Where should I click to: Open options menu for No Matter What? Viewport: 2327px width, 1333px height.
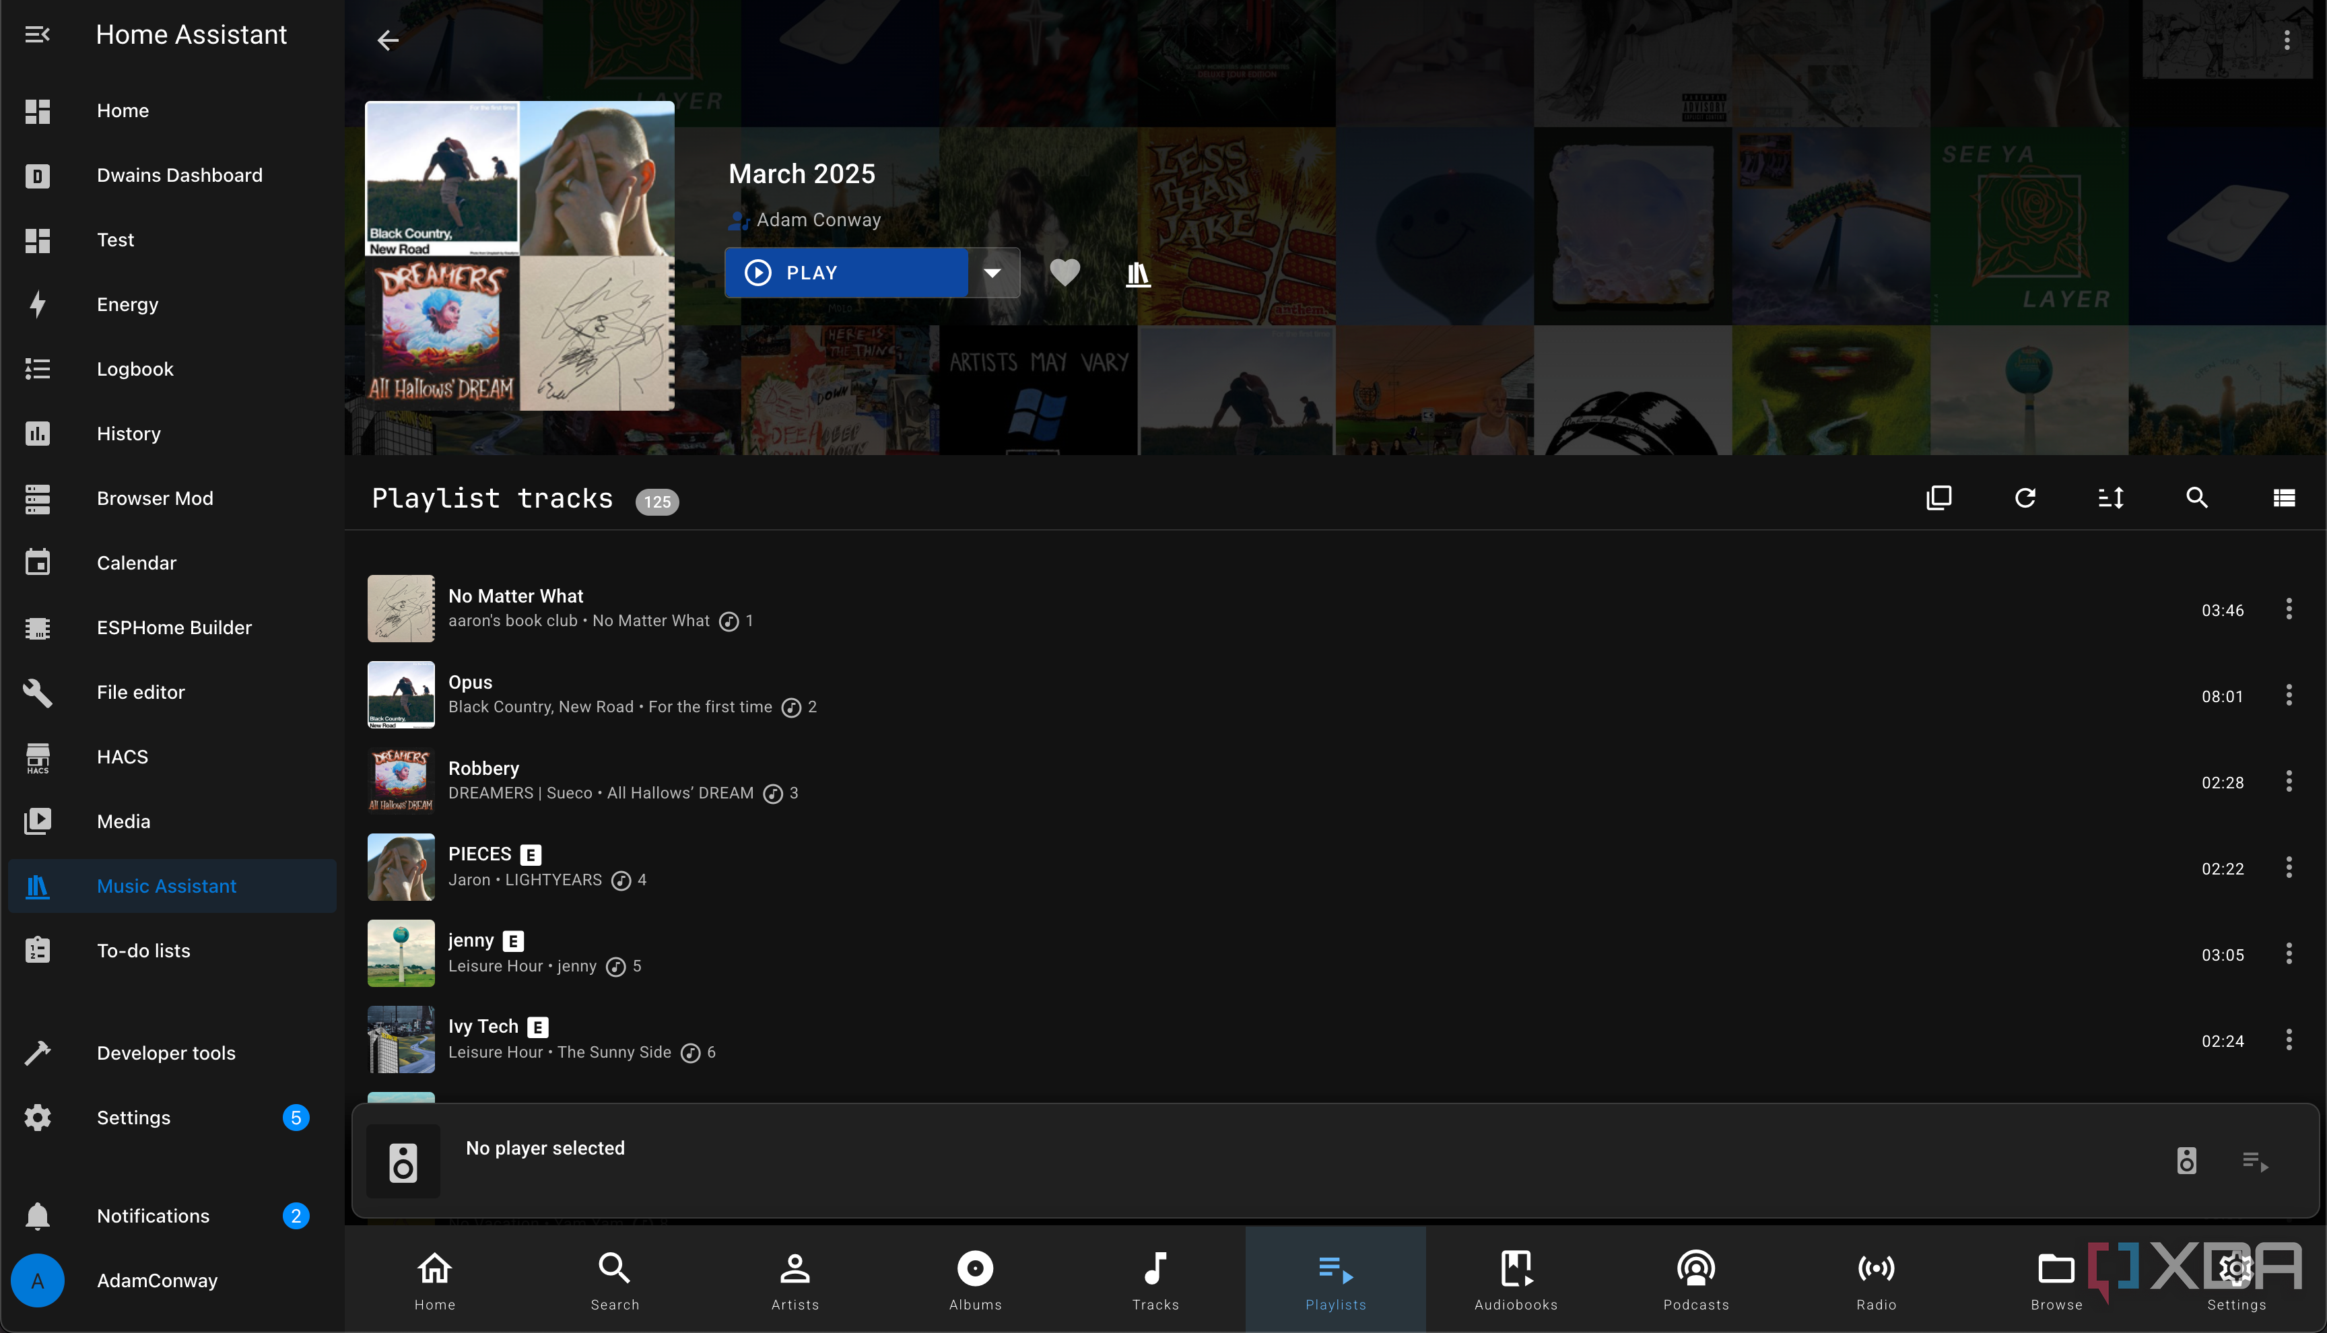point(2289,609)
